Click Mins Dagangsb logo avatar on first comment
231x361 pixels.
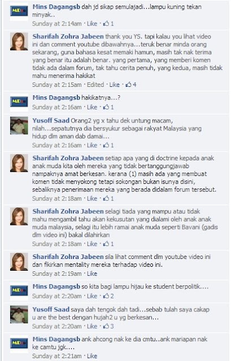coord(19,11)
